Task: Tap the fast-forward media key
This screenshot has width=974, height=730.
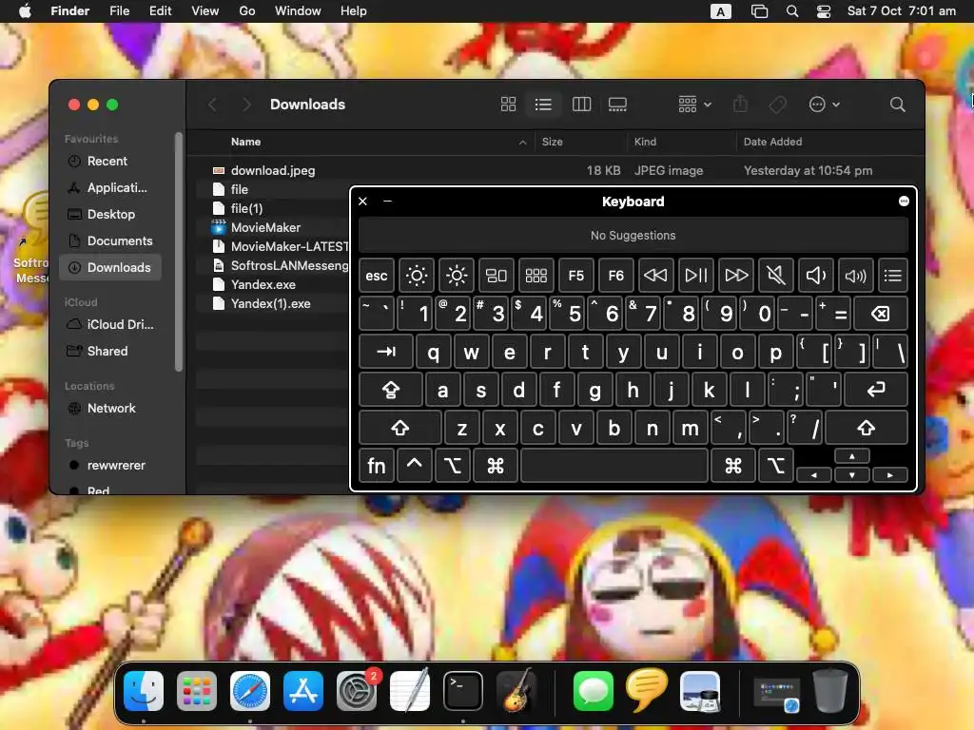Action: point(736,276)
